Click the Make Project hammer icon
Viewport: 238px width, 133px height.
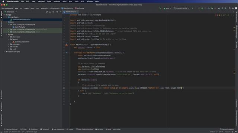pos(160,8)
